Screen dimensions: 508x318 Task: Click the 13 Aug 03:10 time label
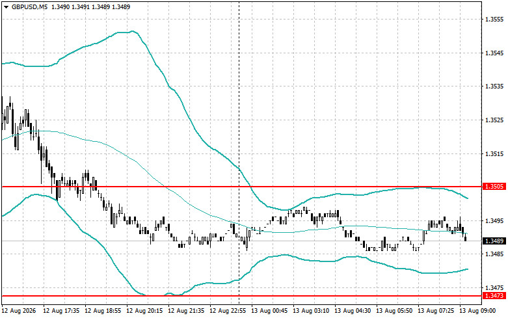coord(311,311)
